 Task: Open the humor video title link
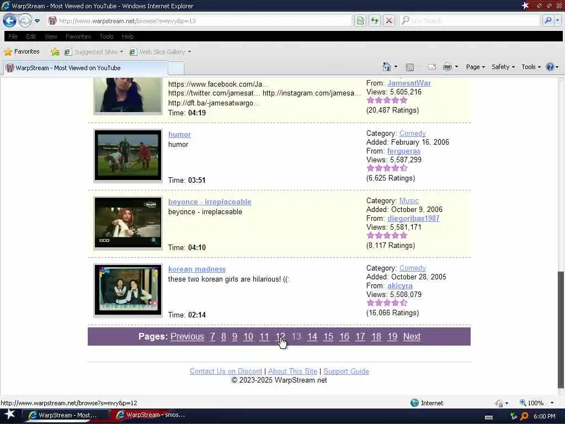pyautogui.click(x=179, y=135)
